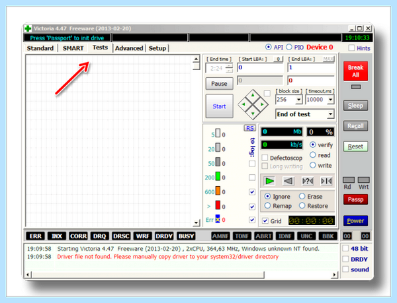Open the Setup tab
Screen dimensions: 397x303
[x=157, y=48]
